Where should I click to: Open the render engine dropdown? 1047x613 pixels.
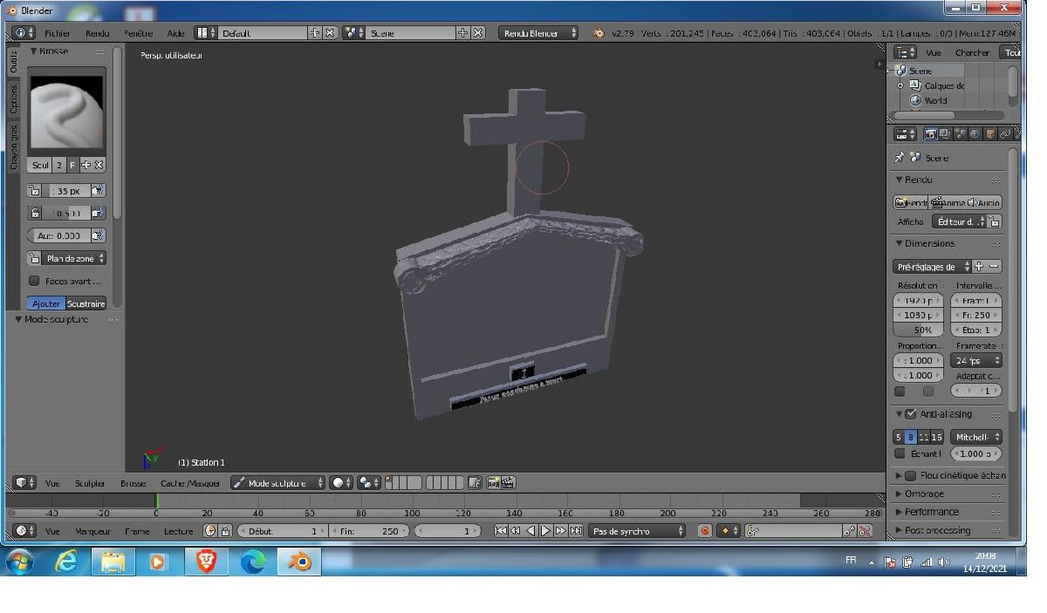click(539, 33)
